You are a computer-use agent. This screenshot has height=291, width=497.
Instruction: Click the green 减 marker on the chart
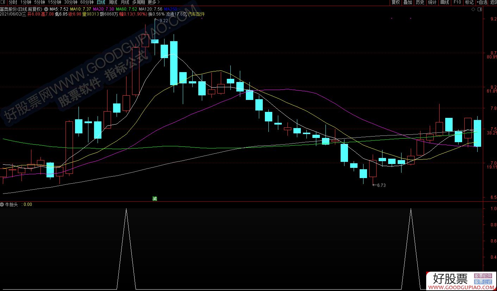pos(155,198)
